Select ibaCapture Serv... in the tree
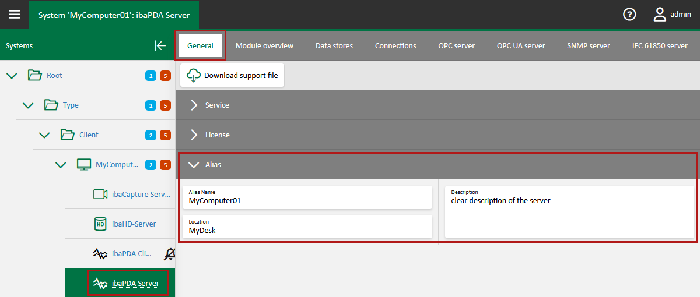 click(x=141, y=195)
